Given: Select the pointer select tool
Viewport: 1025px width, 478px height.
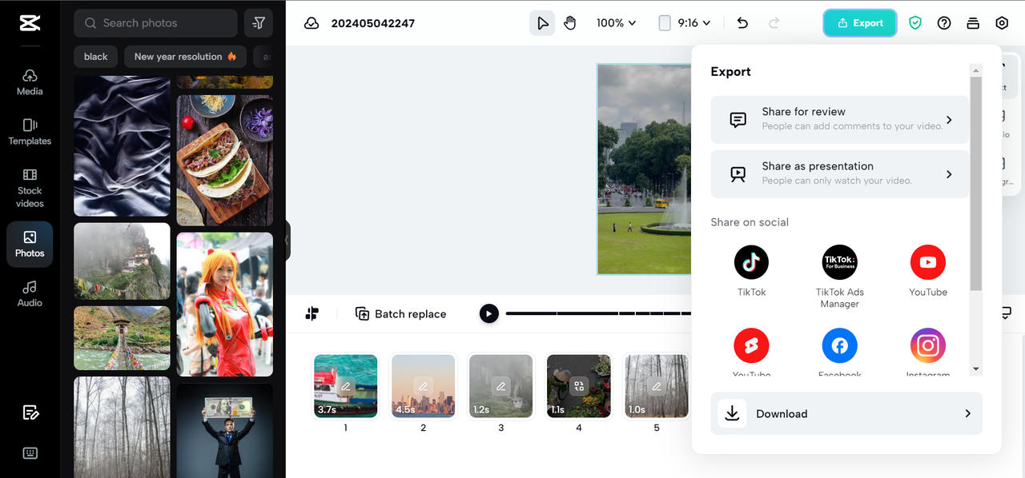Looking at the screenshot, I should click(542, 23).
